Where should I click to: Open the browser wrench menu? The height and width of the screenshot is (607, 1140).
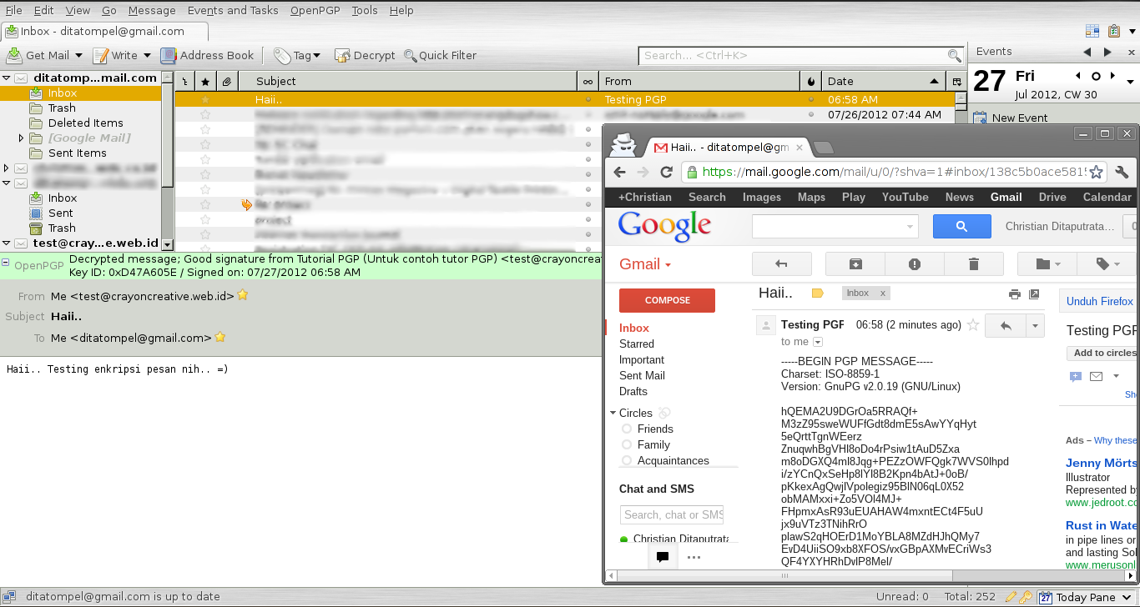point(1122,173)
